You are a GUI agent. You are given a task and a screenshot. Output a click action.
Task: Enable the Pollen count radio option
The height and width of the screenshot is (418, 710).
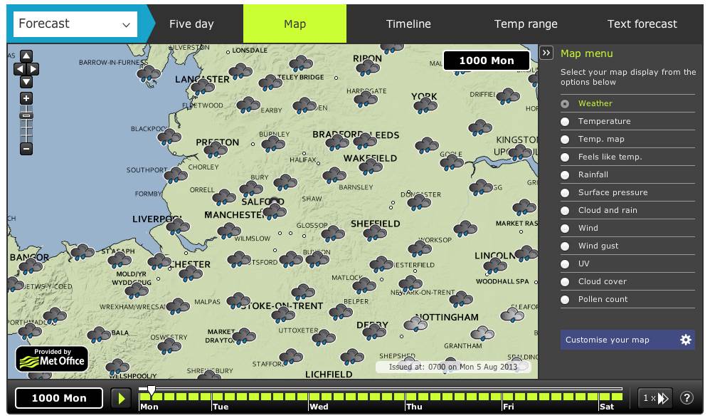(x=565, y=299)
